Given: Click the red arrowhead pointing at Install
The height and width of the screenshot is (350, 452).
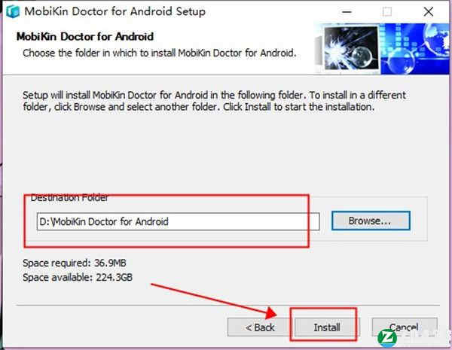Looking at the screenshot, I should pos(271,312).
